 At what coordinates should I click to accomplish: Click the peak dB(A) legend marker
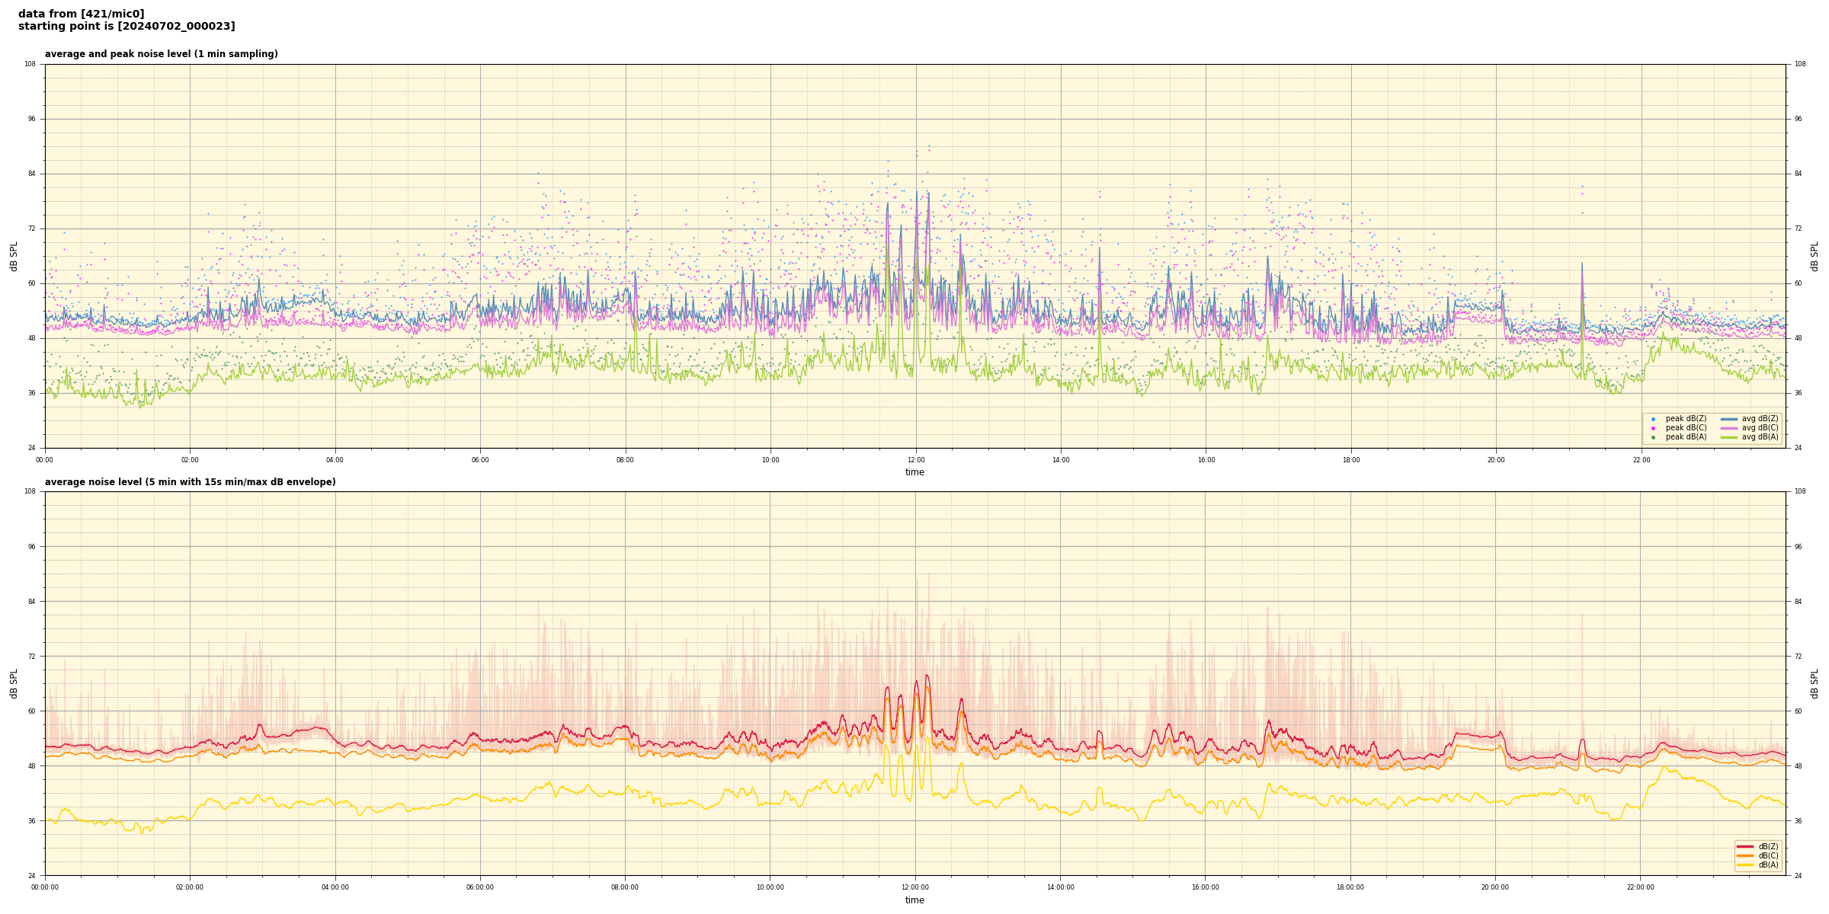point(1653,437)
